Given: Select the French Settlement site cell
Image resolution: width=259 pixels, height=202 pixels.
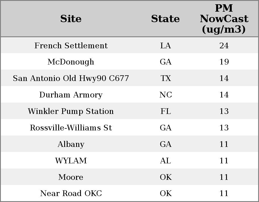Looking at the screenshot, I should coord(71,45).
